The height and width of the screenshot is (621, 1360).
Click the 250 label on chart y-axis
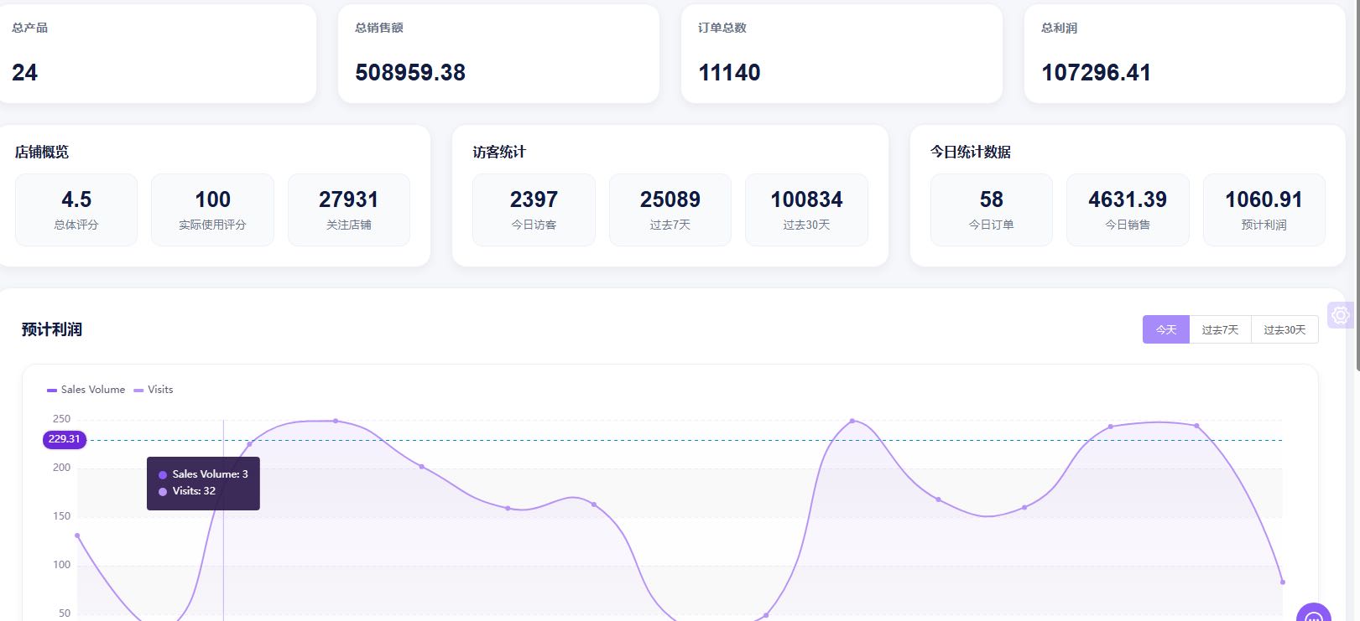62,419
